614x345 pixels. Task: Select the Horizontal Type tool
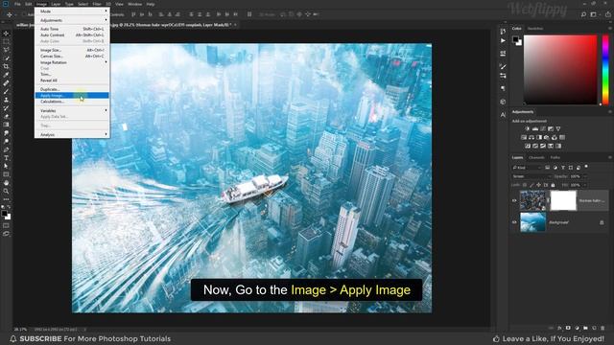[x=6, y=158]
